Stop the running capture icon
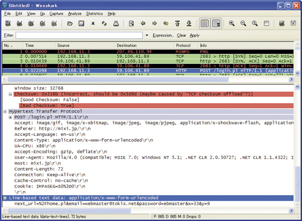 coord(43,23)
